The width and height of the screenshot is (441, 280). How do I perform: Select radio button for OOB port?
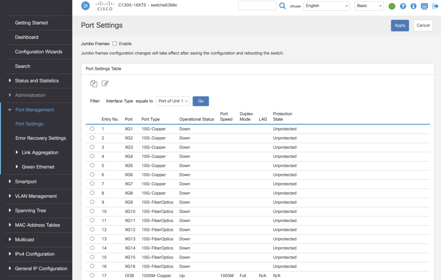pyautogui.click(x=92, y=275)
